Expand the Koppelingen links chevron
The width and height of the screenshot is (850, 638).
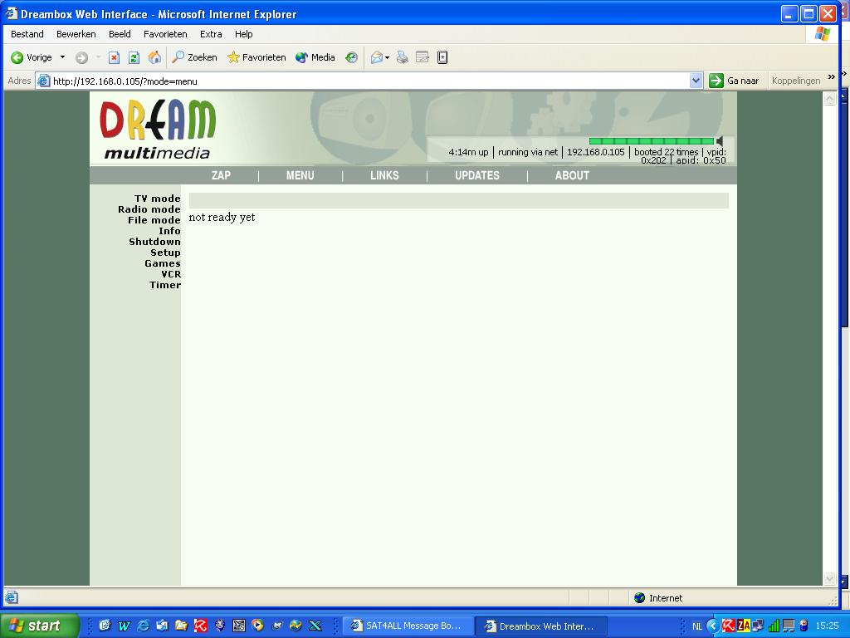pyautogui.click(x=832, y=77)
